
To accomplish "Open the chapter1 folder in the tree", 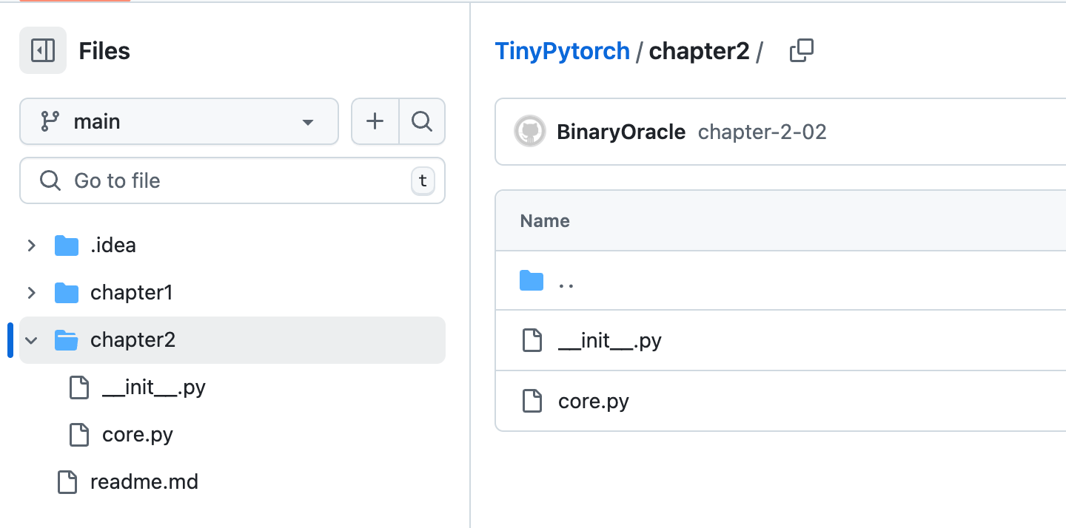I will click(132, 293).
